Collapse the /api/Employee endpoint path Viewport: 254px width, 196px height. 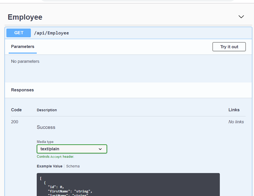52,33
